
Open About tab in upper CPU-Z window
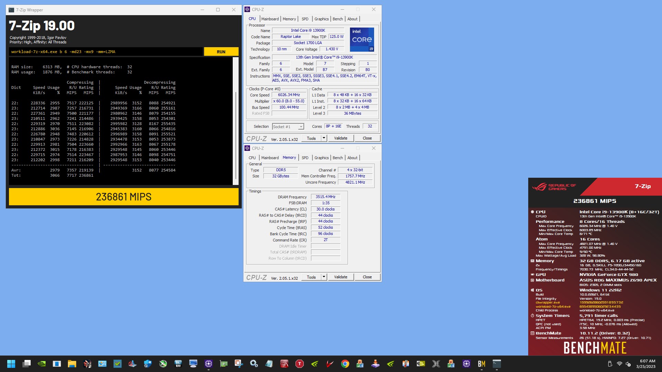point(352,19)
